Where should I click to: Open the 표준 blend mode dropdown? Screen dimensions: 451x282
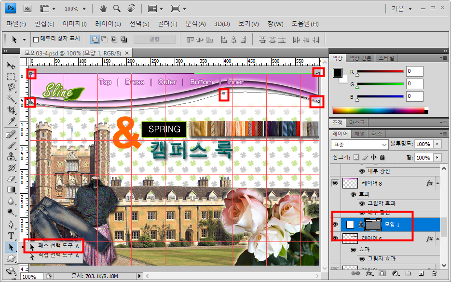[360, 144]
